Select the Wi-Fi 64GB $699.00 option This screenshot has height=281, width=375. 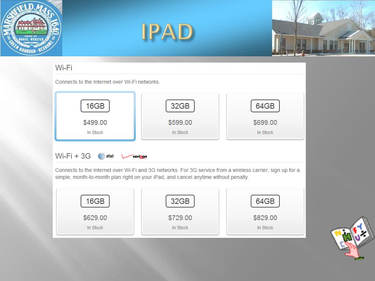pos(265,116)
